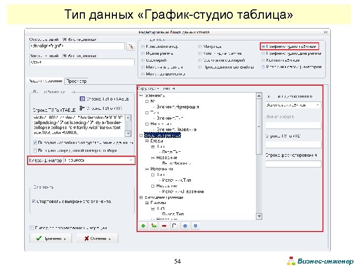Click the «Применить» button

point(51,238)
